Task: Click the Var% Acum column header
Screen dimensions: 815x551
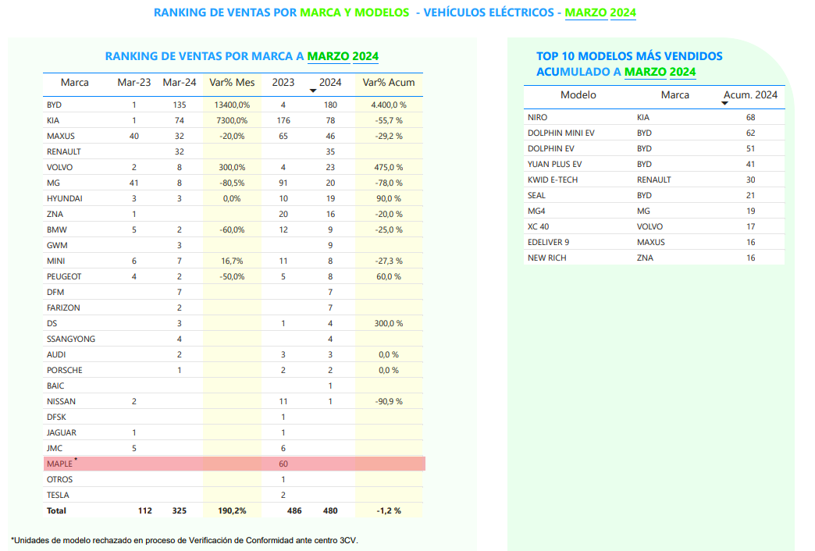Action: click(x=389, y=82)
